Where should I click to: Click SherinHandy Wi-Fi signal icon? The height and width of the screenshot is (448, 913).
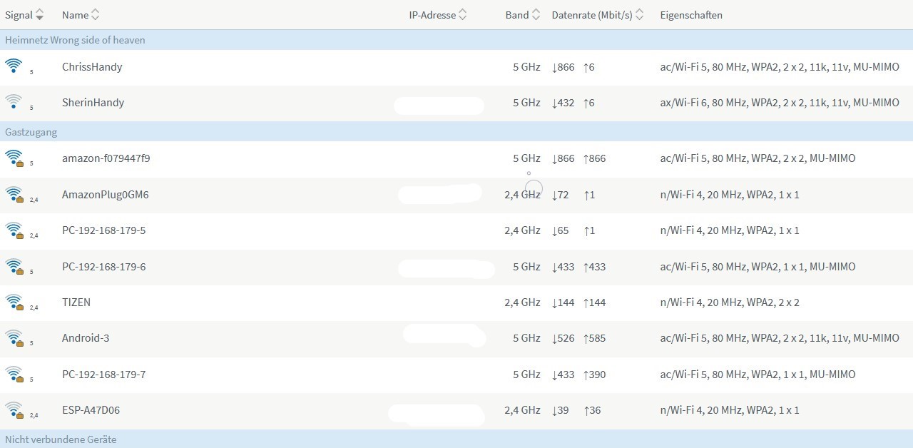[14, 102]
